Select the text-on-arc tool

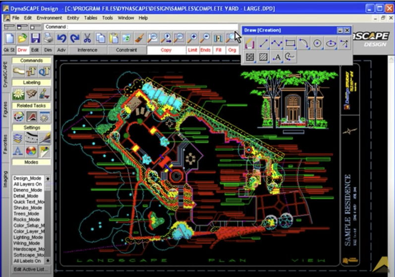pyautogui.click(x=290, y=57)
